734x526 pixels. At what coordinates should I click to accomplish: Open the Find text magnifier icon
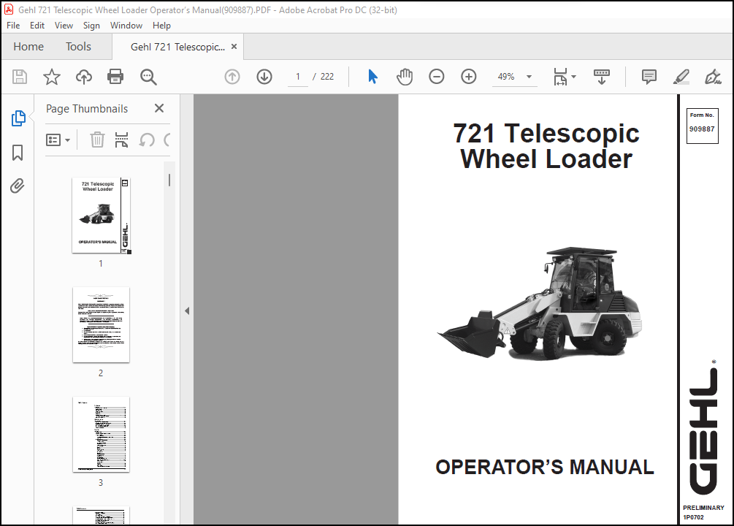coord(148,77)
